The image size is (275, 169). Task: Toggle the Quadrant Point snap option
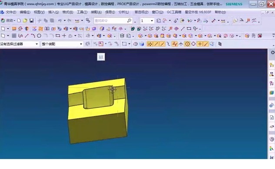click(x=193, y=44)
